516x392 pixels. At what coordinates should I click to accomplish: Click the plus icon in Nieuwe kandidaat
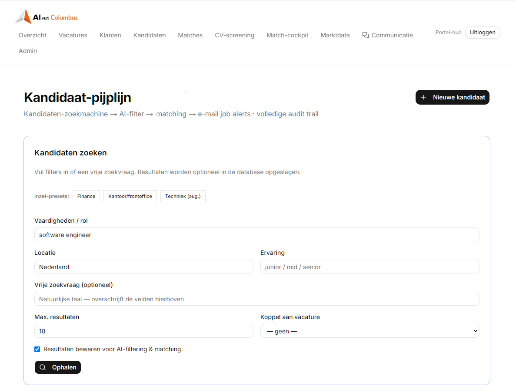point(423,97)
